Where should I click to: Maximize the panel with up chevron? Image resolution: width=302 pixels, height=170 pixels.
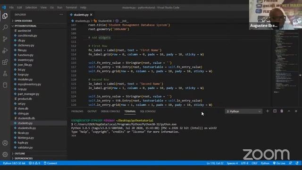tap(289, 111)
